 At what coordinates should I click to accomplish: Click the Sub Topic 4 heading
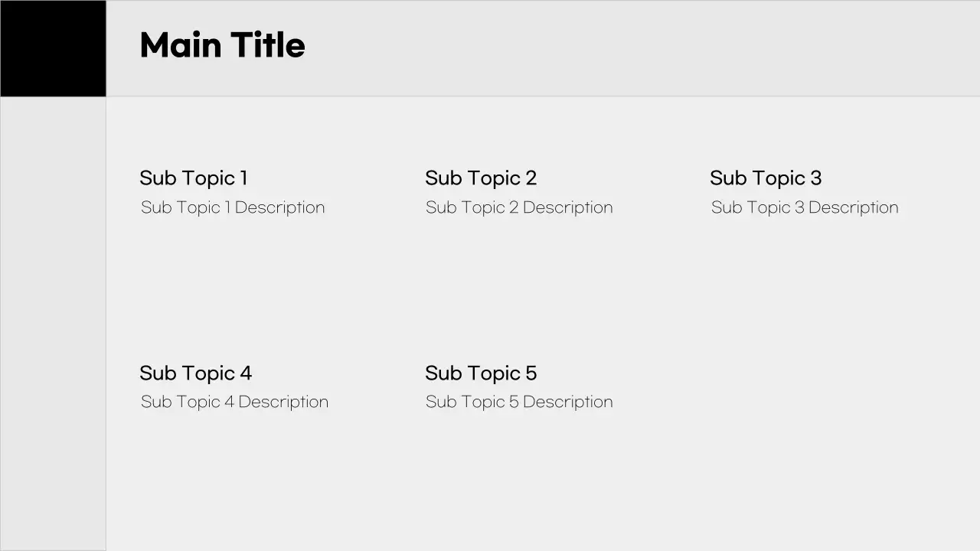(195, 373)
